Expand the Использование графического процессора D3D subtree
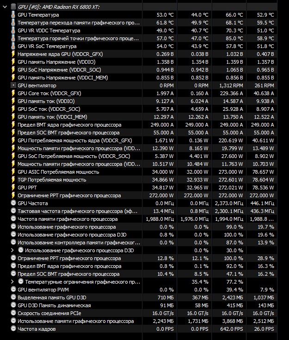This screenshot has height=340, width=289. point(12,250)
